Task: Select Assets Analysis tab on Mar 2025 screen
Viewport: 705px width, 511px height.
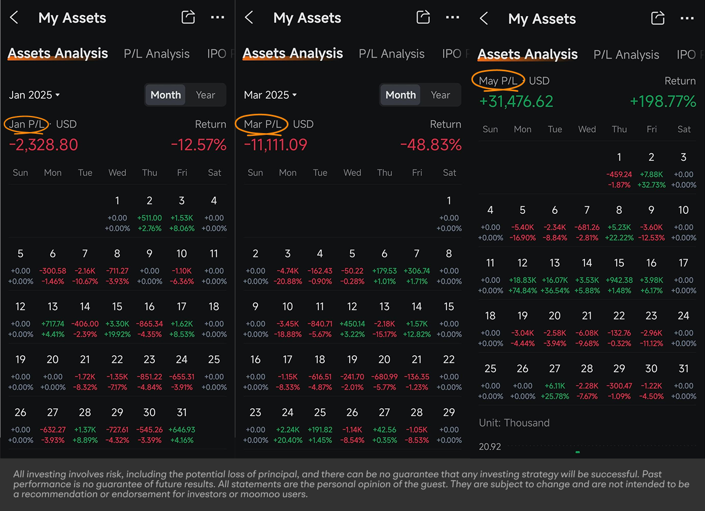Action: tap(293, 54)
